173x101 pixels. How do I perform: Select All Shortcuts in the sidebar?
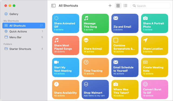click(24, 26)
